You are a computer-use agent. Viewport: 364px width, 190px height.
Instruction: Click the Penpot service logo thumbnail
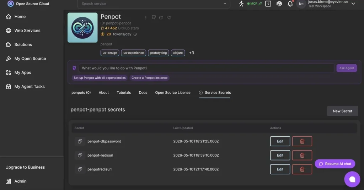coord(82,28)
